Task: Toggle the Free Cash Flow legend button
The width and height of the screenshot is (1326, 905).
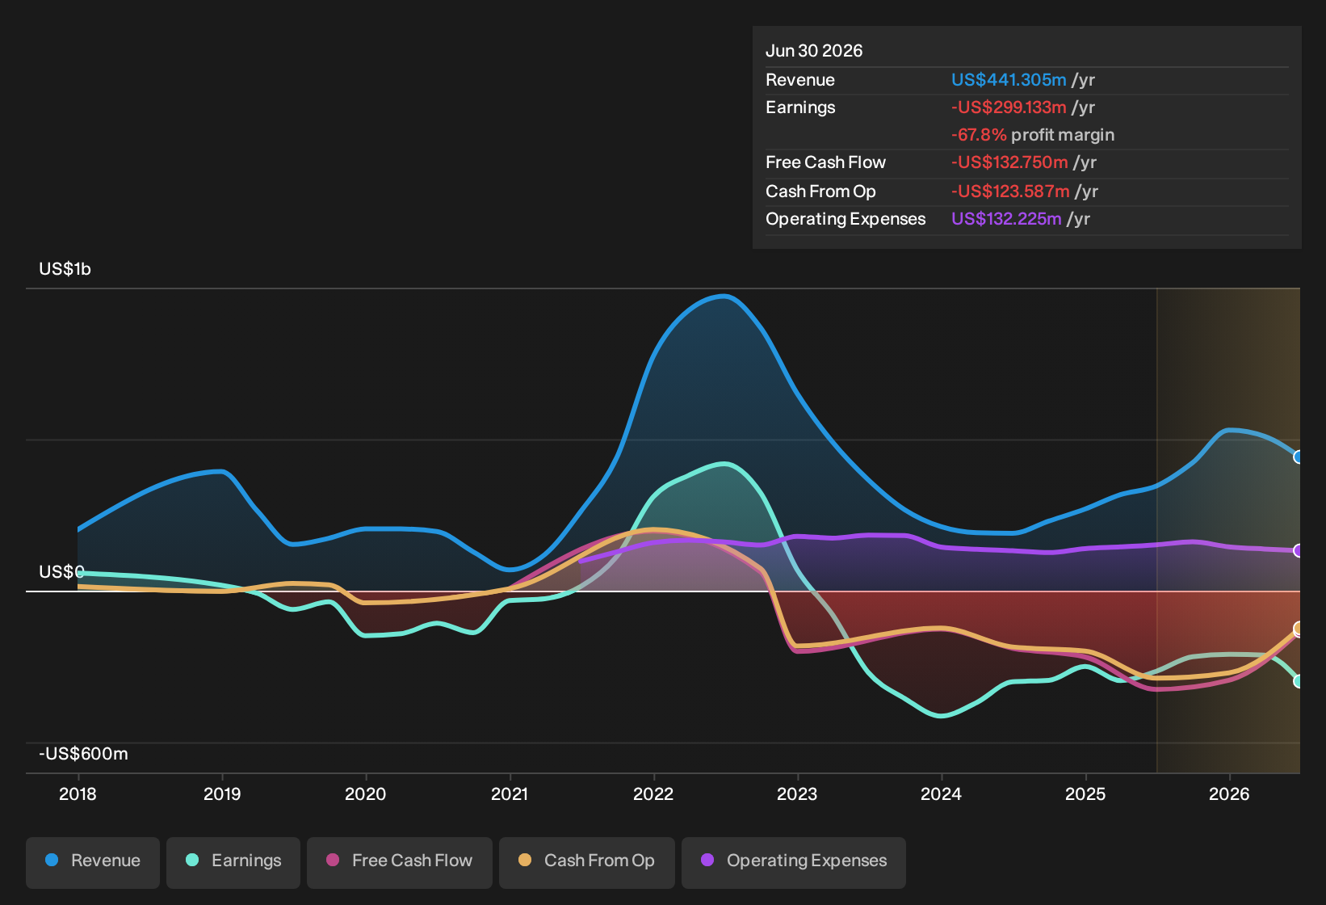Action: [400, 861]
